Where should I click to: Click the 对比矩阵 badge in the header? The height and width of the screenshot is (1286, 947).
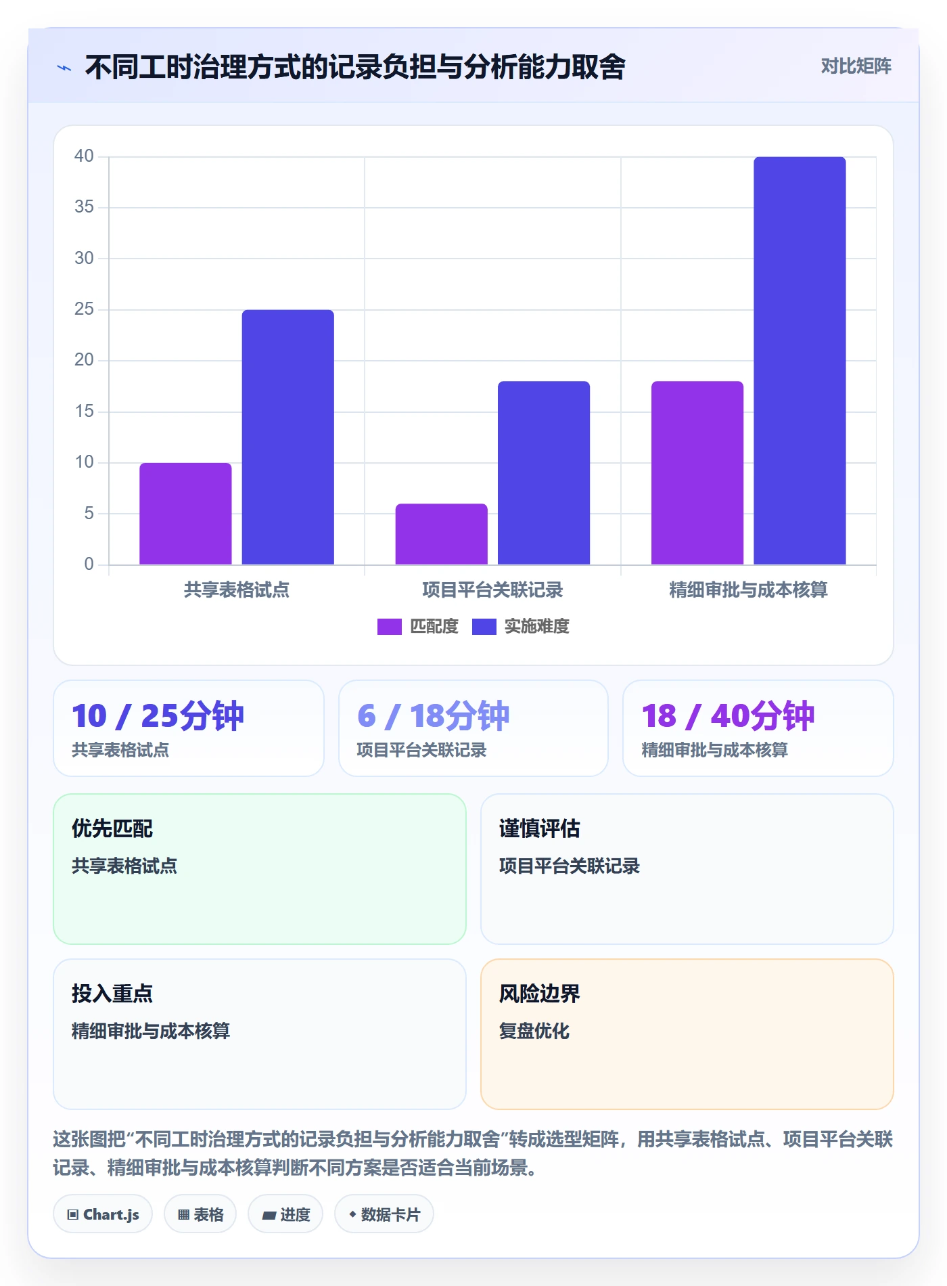(x=856, y=66)
